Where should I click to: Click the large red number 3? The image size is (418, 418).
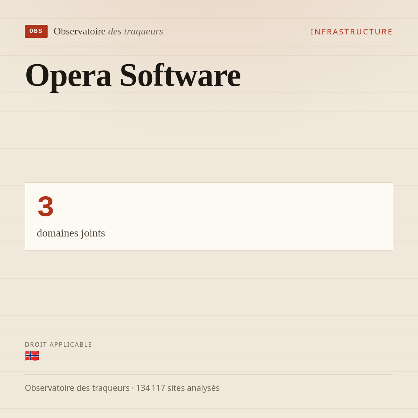46,206
